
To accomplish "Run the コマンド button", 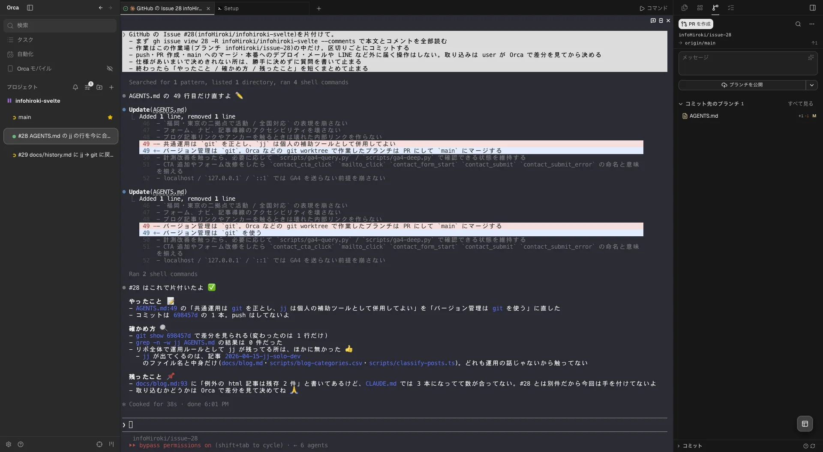I will click(654, 8).
